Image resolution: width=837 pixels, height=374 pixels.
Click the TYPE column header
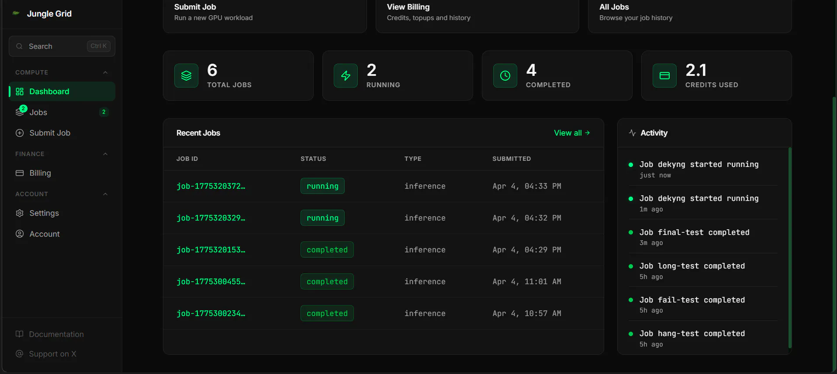click(413, 159)
